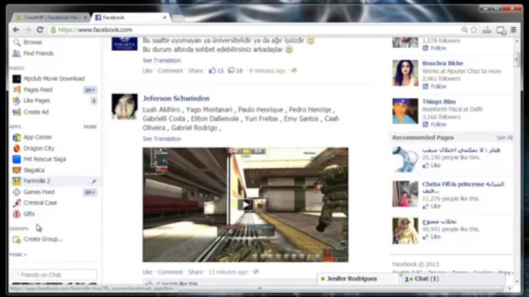Open Find Friends in sidebar
The image size is (529, 297).
(x=38, y=53)
